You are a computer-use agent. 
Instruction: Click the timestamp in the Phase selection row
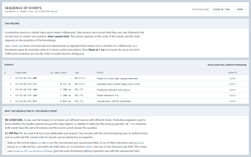tap(26, 95)
